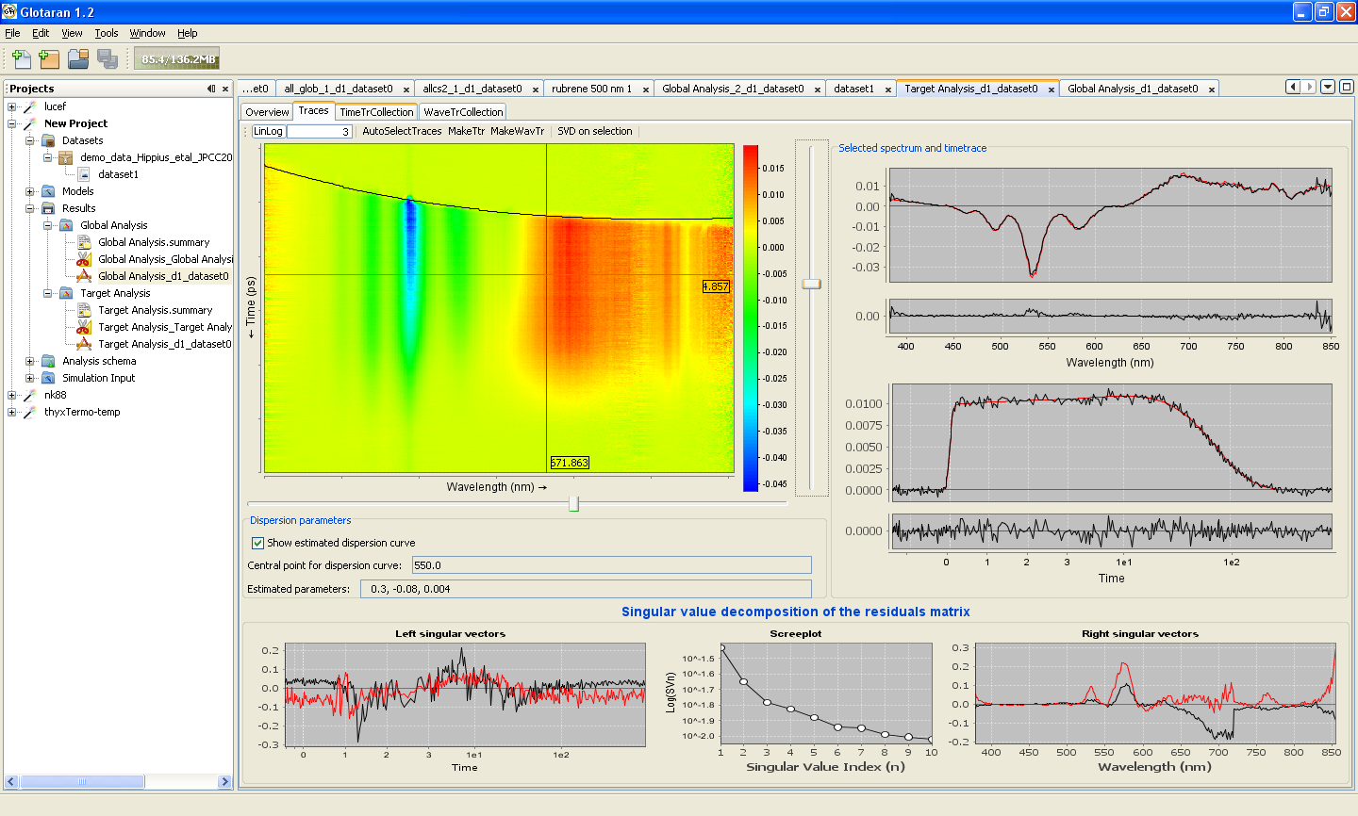Viewport: 1358px width, 816px height.
Task: Click the Results folder icon
Action: click(48, 208)
